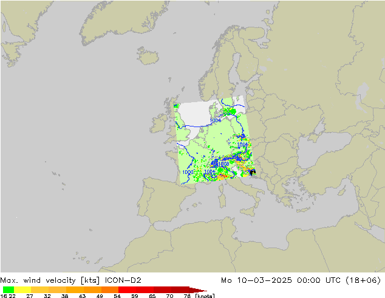385x298 pixels.
Task: Select the yellow legend segment near 22 knots
Action: 18,289
